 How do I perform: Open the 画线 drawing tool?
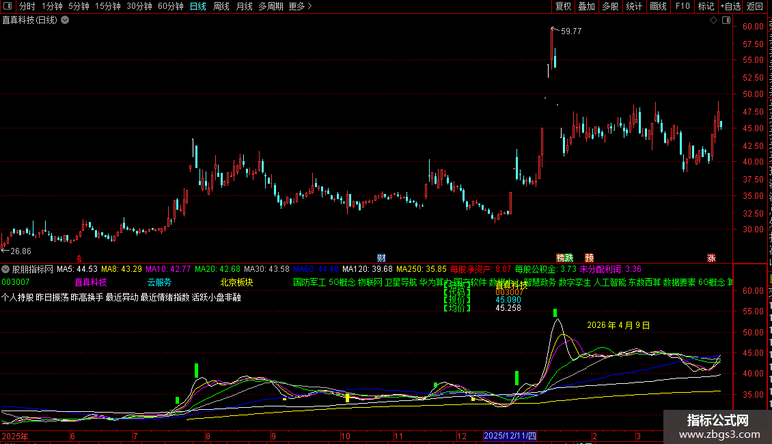pos(658,7)
